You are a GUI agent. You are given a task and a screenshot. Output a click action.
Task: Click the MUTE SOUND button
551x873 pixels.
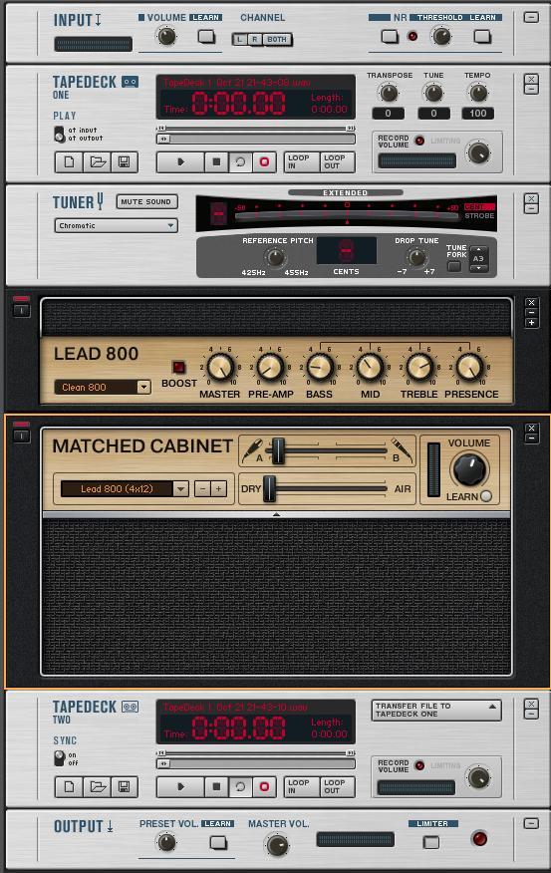coord(146,201)
